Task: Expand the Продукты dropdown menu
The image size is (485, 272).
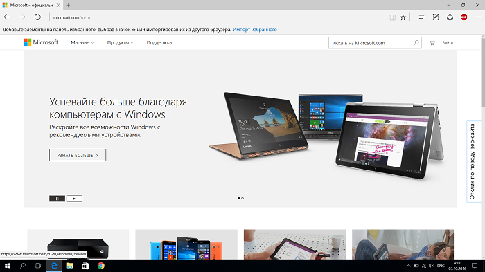Action: click(x=120, y=43)
